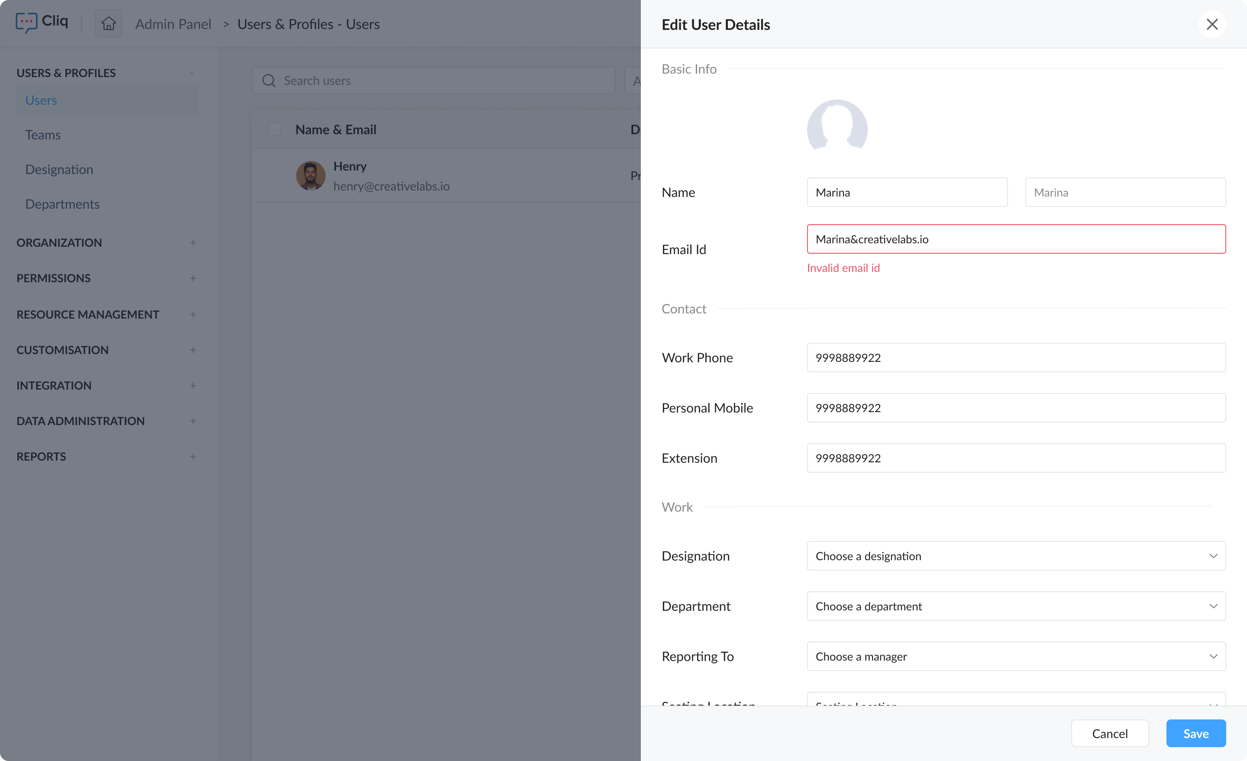Click henry@creativelabs.io email text
This screenshot has height=761, width=1247.
pyautogui.click(x=391, y=186)
